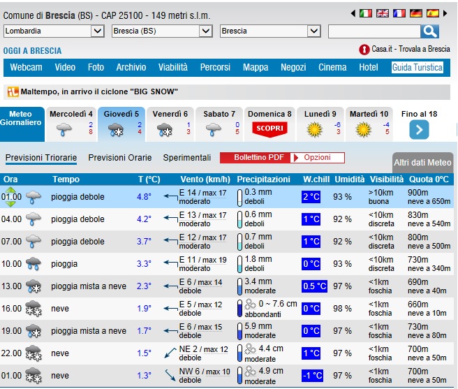
Task: Select the Italian flag language icon
Action: 366,13
